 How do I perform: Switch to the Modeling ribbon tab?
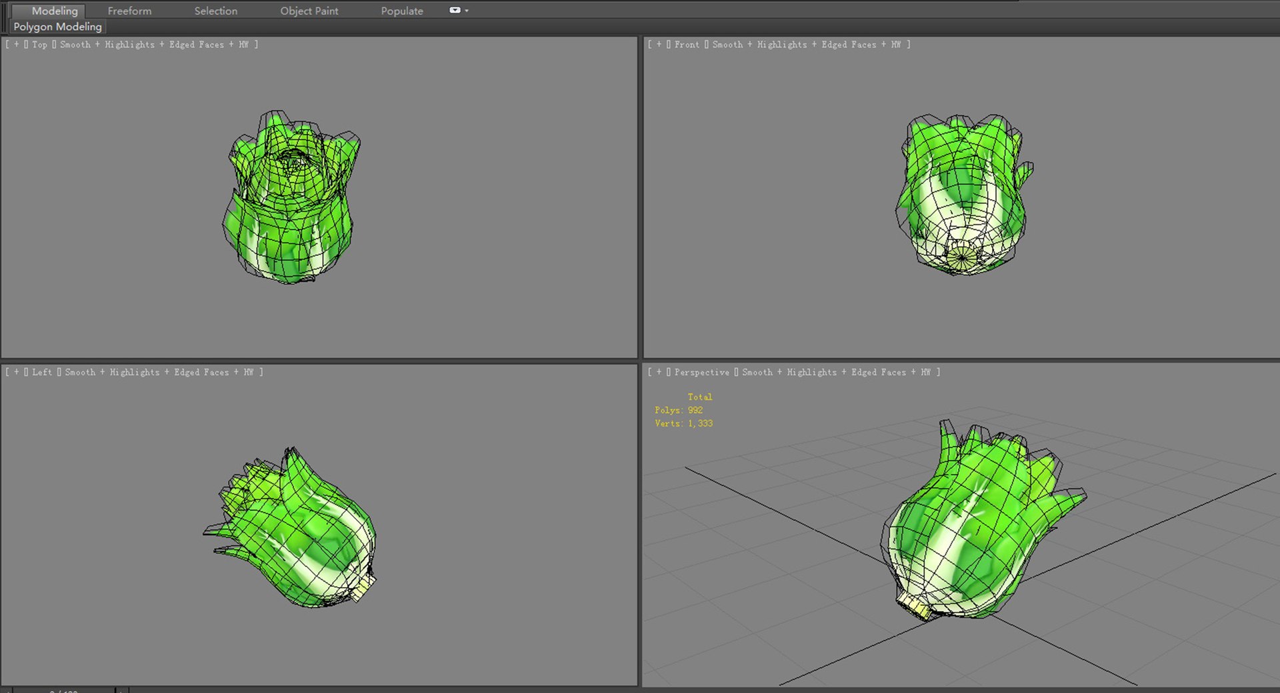click(55, 11)
